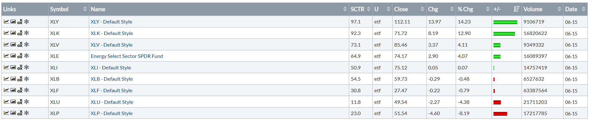Open the GalleryView icon for XLK
Screen dimensions: 589x121
(x=13, y=33)
